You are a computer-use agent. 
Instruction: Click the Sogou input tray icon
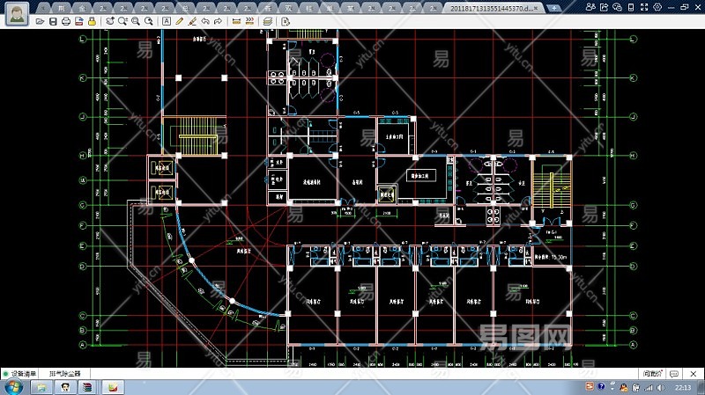(590, 386)
